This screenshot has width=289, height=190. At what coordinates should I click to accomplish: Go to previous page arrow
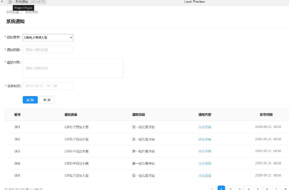(212, 189)
